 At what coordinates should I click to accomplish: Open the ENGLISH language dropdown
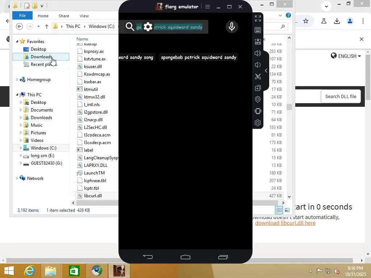point(346,56)
